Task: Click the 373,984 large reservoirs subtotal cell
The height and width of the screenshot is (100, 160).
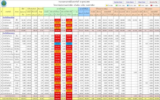Action: coord(23,31)
